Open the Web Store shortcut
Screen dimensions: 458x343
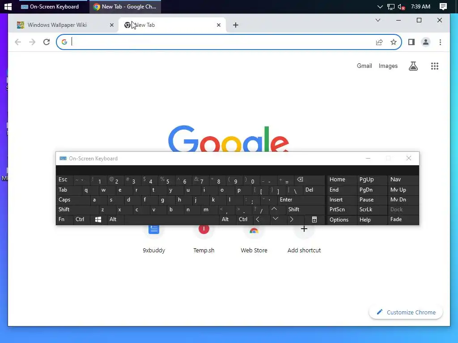pyautogui.click(x=254, y=238)
